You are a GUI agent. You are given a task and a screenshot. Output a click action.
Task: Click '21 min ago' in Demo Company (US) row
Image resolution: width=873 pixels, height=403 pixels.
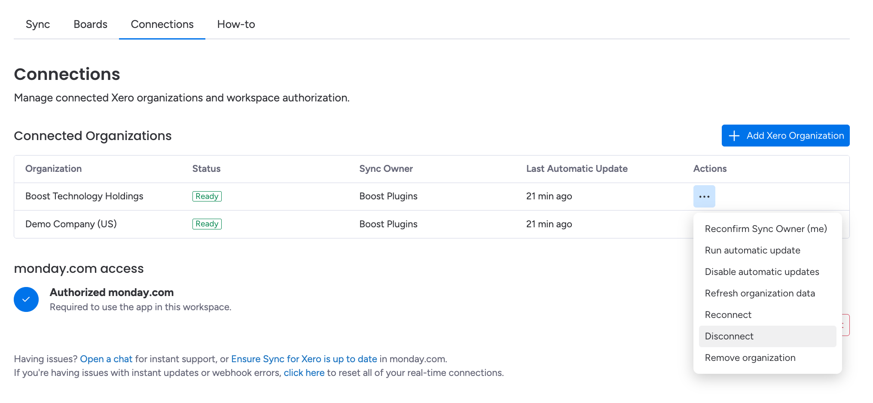pos(549,224)
